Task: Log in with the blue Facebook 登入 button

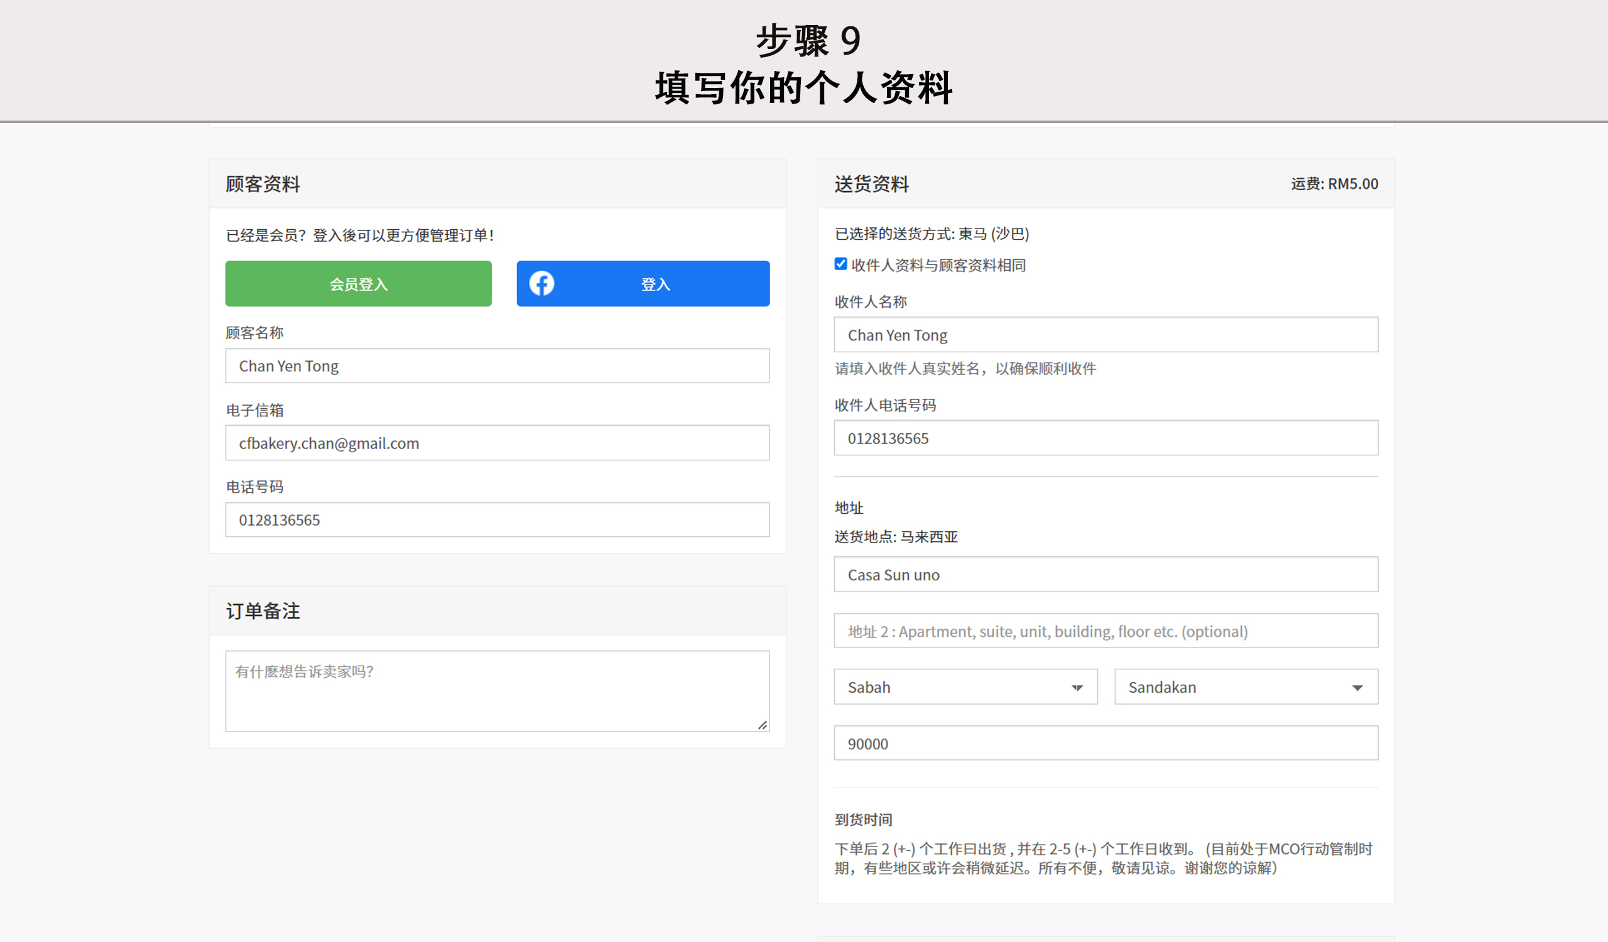Action: click(x=643, y=284)
